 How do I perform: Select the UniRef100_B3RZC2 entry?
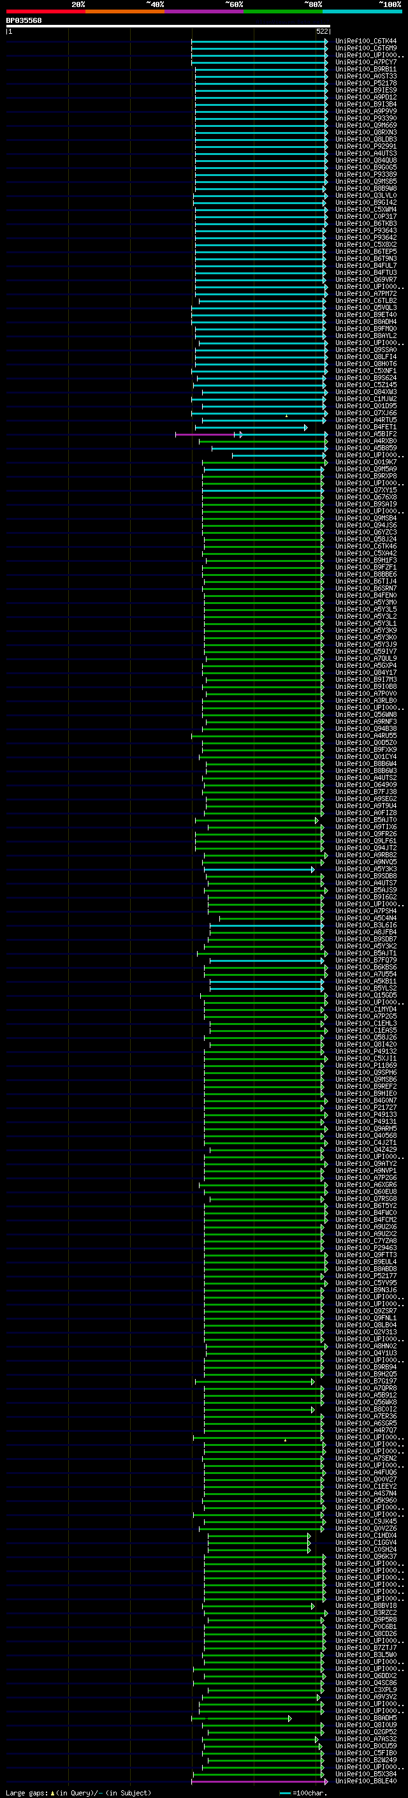[365, 1612]
